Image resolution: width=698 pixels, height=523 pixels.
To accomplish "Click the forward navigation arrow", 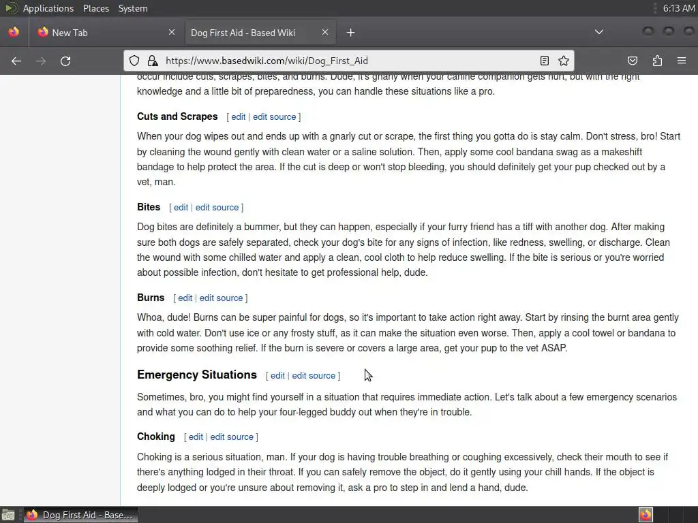I will click(41, 61).
